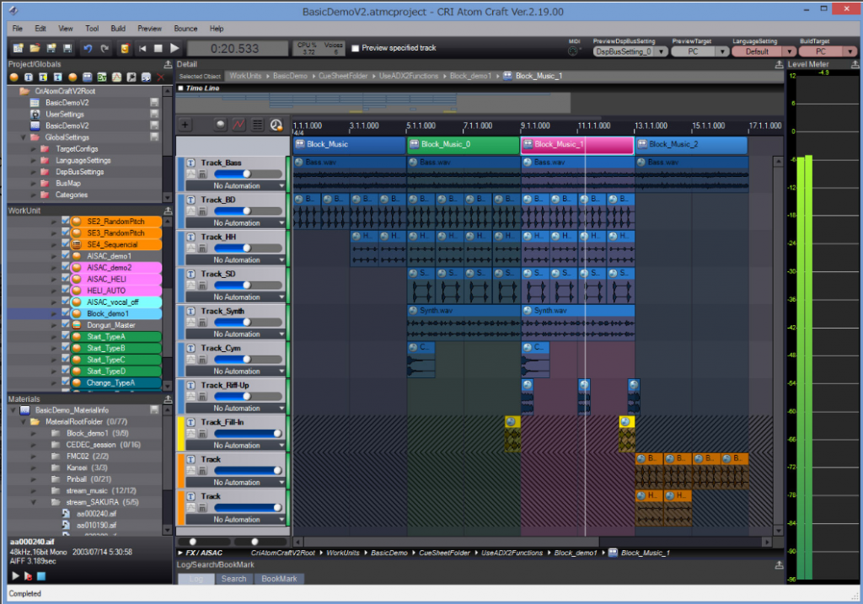Click the red automation curve icon
The width and height of the screenshot is (863, 604).
[239, 125]
